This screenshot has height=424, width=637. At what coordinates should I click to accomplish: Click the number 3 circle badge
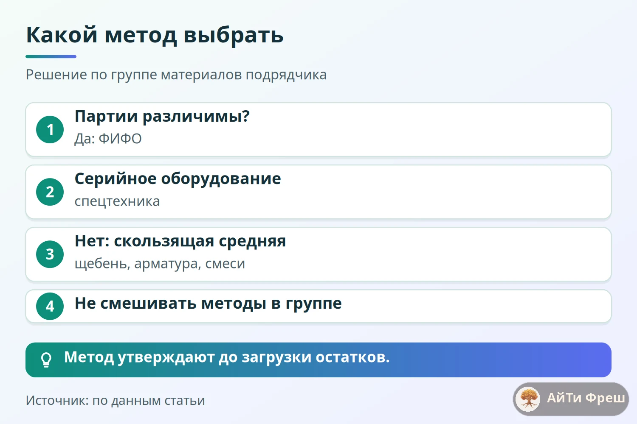click(x=50, y=254)
